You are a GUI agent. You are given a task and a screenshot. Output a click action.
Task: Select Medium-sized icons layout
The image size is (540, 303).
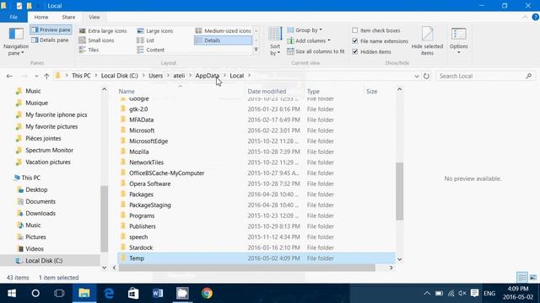click(x=223, y=30)
